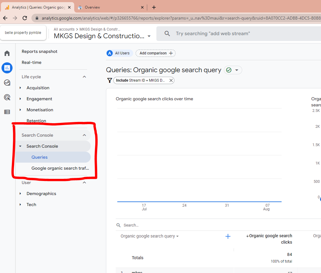Image resolution: width=321 pixels, height=273 pixels.
Task: Open the Real-time report link
Action: 31,62
